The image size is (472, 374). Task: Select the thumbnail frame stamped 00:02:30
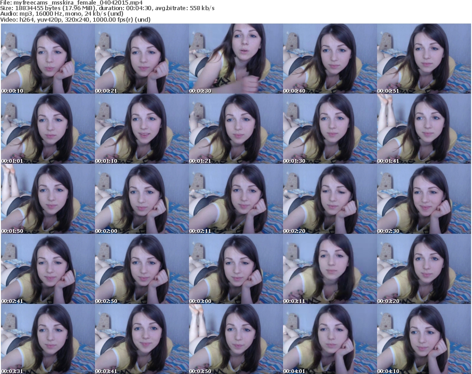click(424, 199)
